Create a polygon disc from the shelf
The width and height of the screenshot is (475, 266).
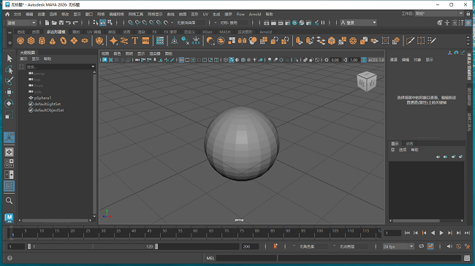[85, 41]
